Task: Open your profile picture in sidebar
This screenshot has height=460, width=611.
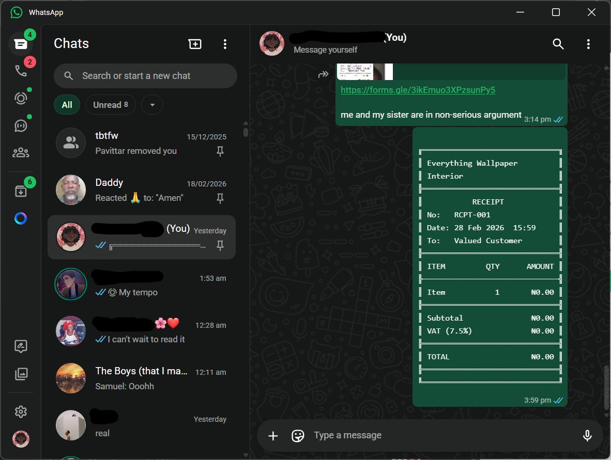Action: (21, 439)
